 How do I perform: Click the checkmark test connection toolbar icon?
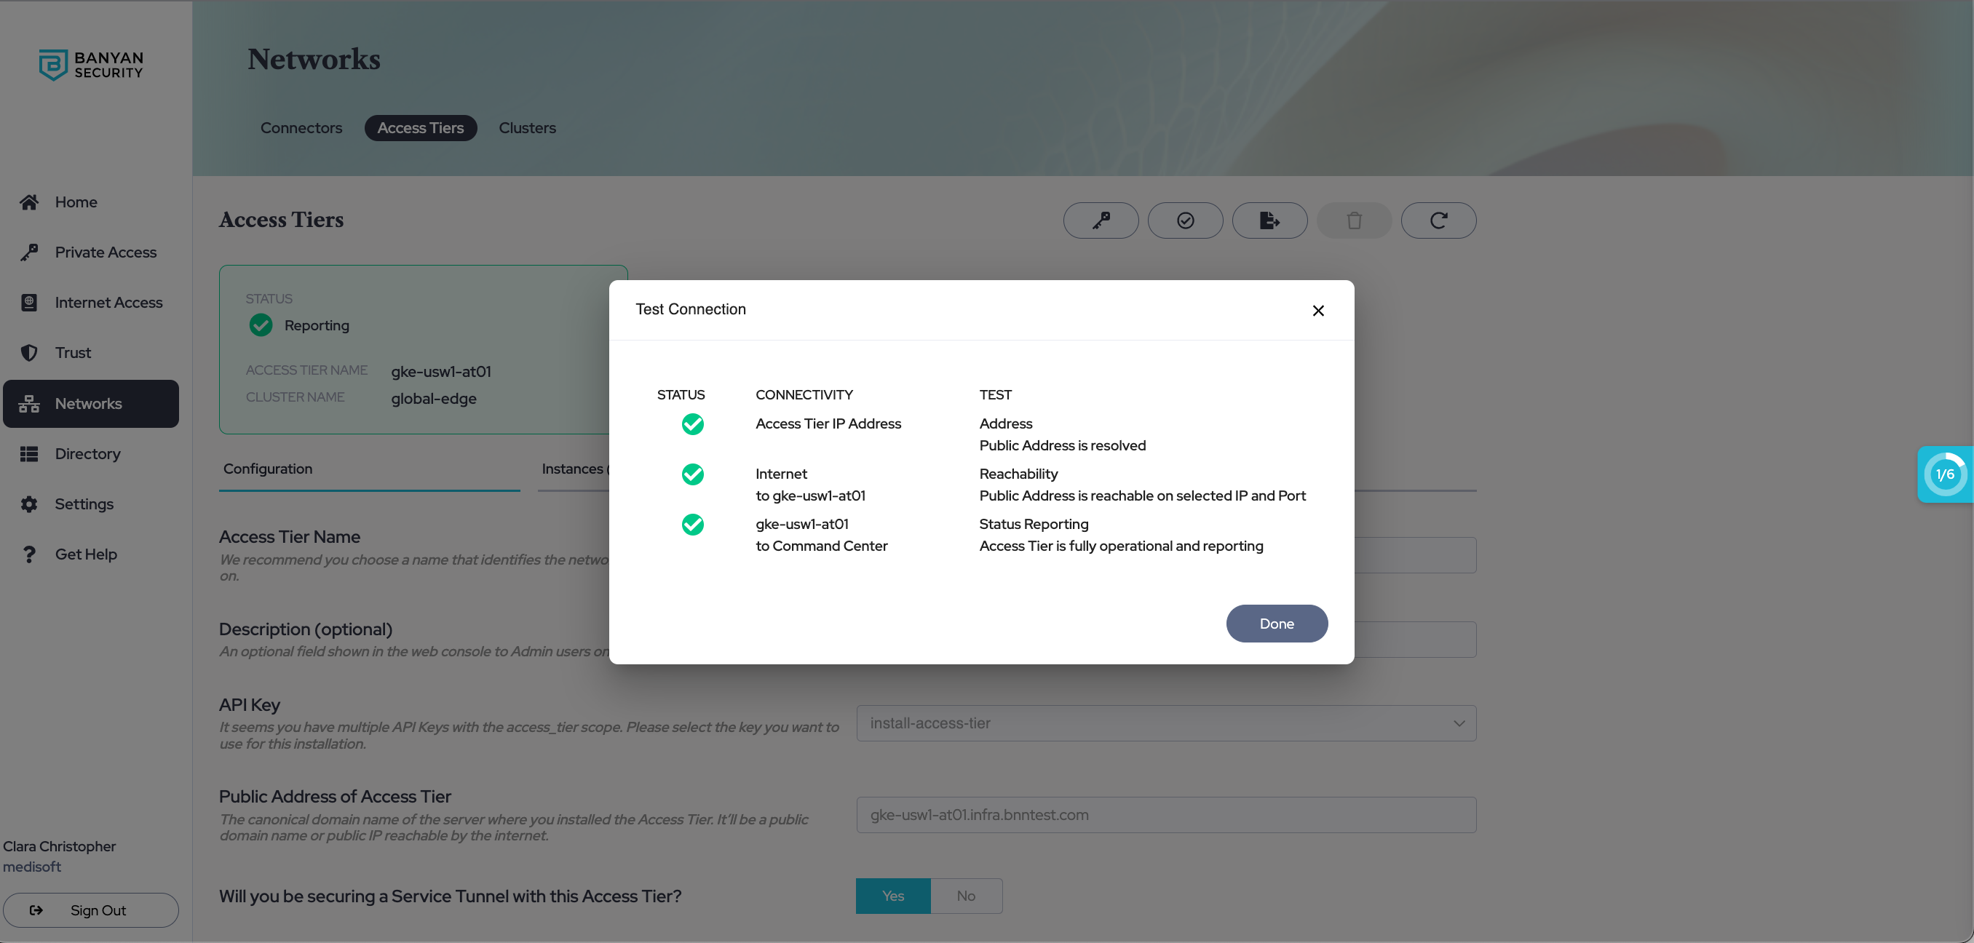tap(1185, 220)
